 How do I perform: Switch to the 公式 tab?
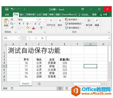(39, 15)
